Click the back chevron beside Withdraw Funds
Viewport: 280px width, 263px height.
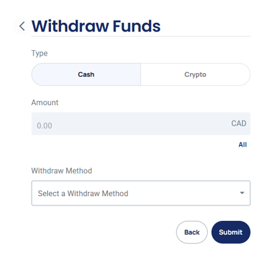[x=22, y=26]
